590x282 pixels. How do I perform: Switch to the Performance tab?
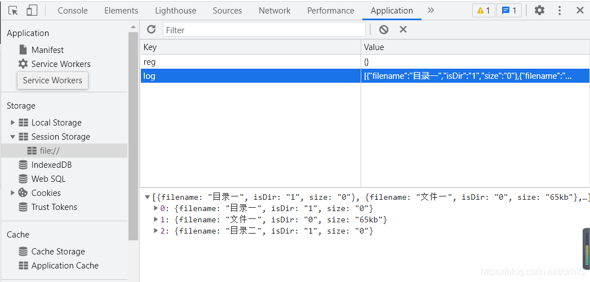330,11
